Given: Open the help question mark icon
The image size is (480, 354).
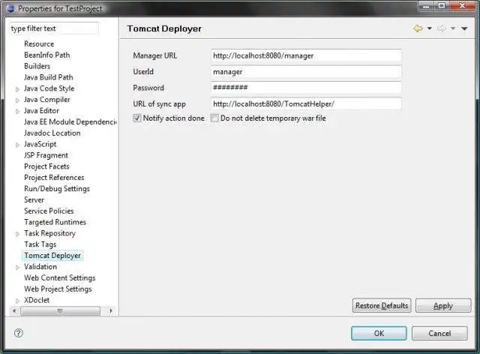Looking at the screenshot, I should coord(19,333).
